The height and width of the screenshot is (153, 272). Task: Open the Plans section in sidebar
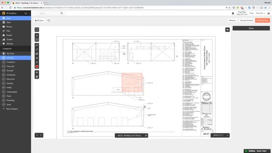point(15,18)
